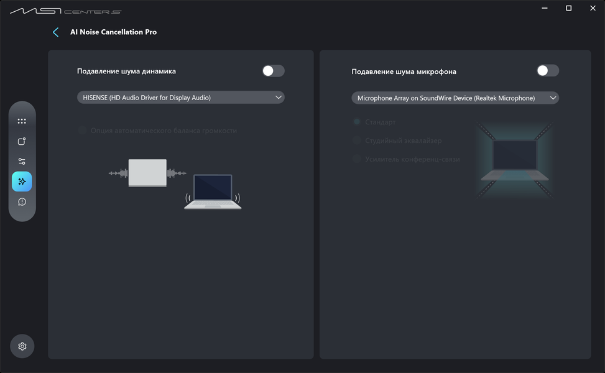605x373 pixels.
Task: Open the HISENSE speaker device dropdown
Action: coord(180,97)
